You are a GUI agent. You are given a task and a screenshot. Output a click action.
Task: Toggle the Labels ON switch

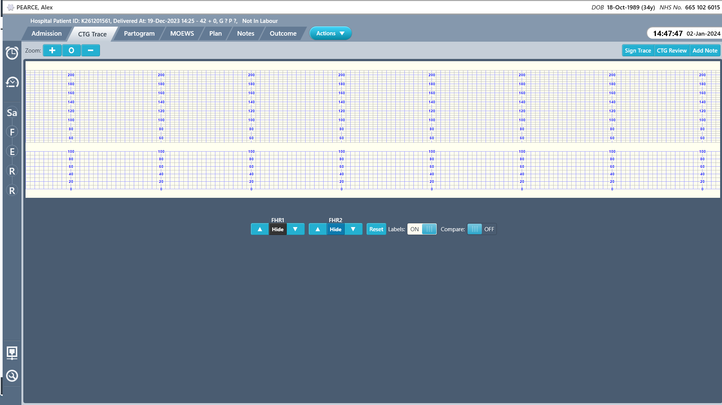(x=422, y=229)
